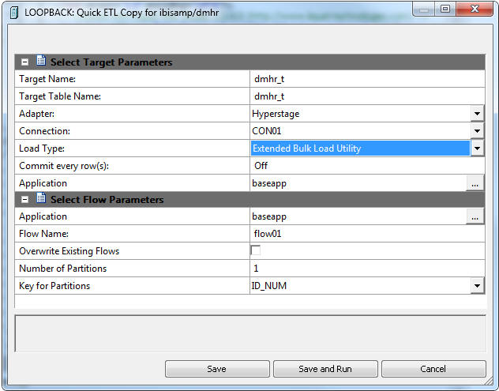Open the Adapter dropdown arrow

477,114
